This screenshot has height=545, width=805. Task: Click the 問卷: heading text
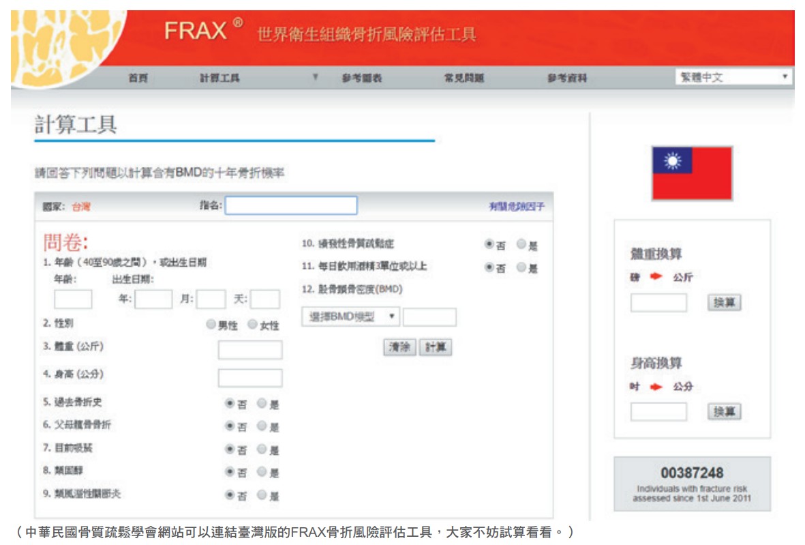click(x=65, y=242)
